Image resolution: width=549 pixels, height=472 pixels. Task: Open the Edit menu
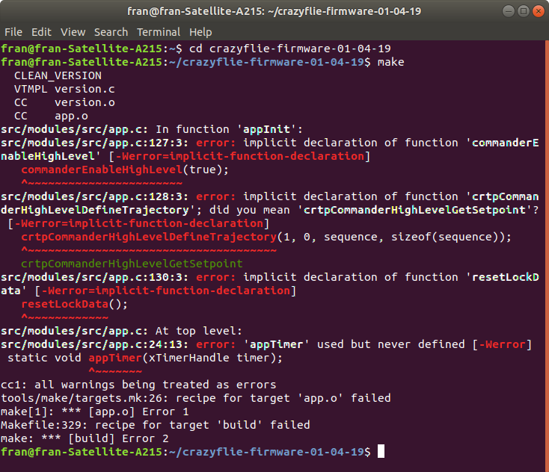(x=41, y=32)
